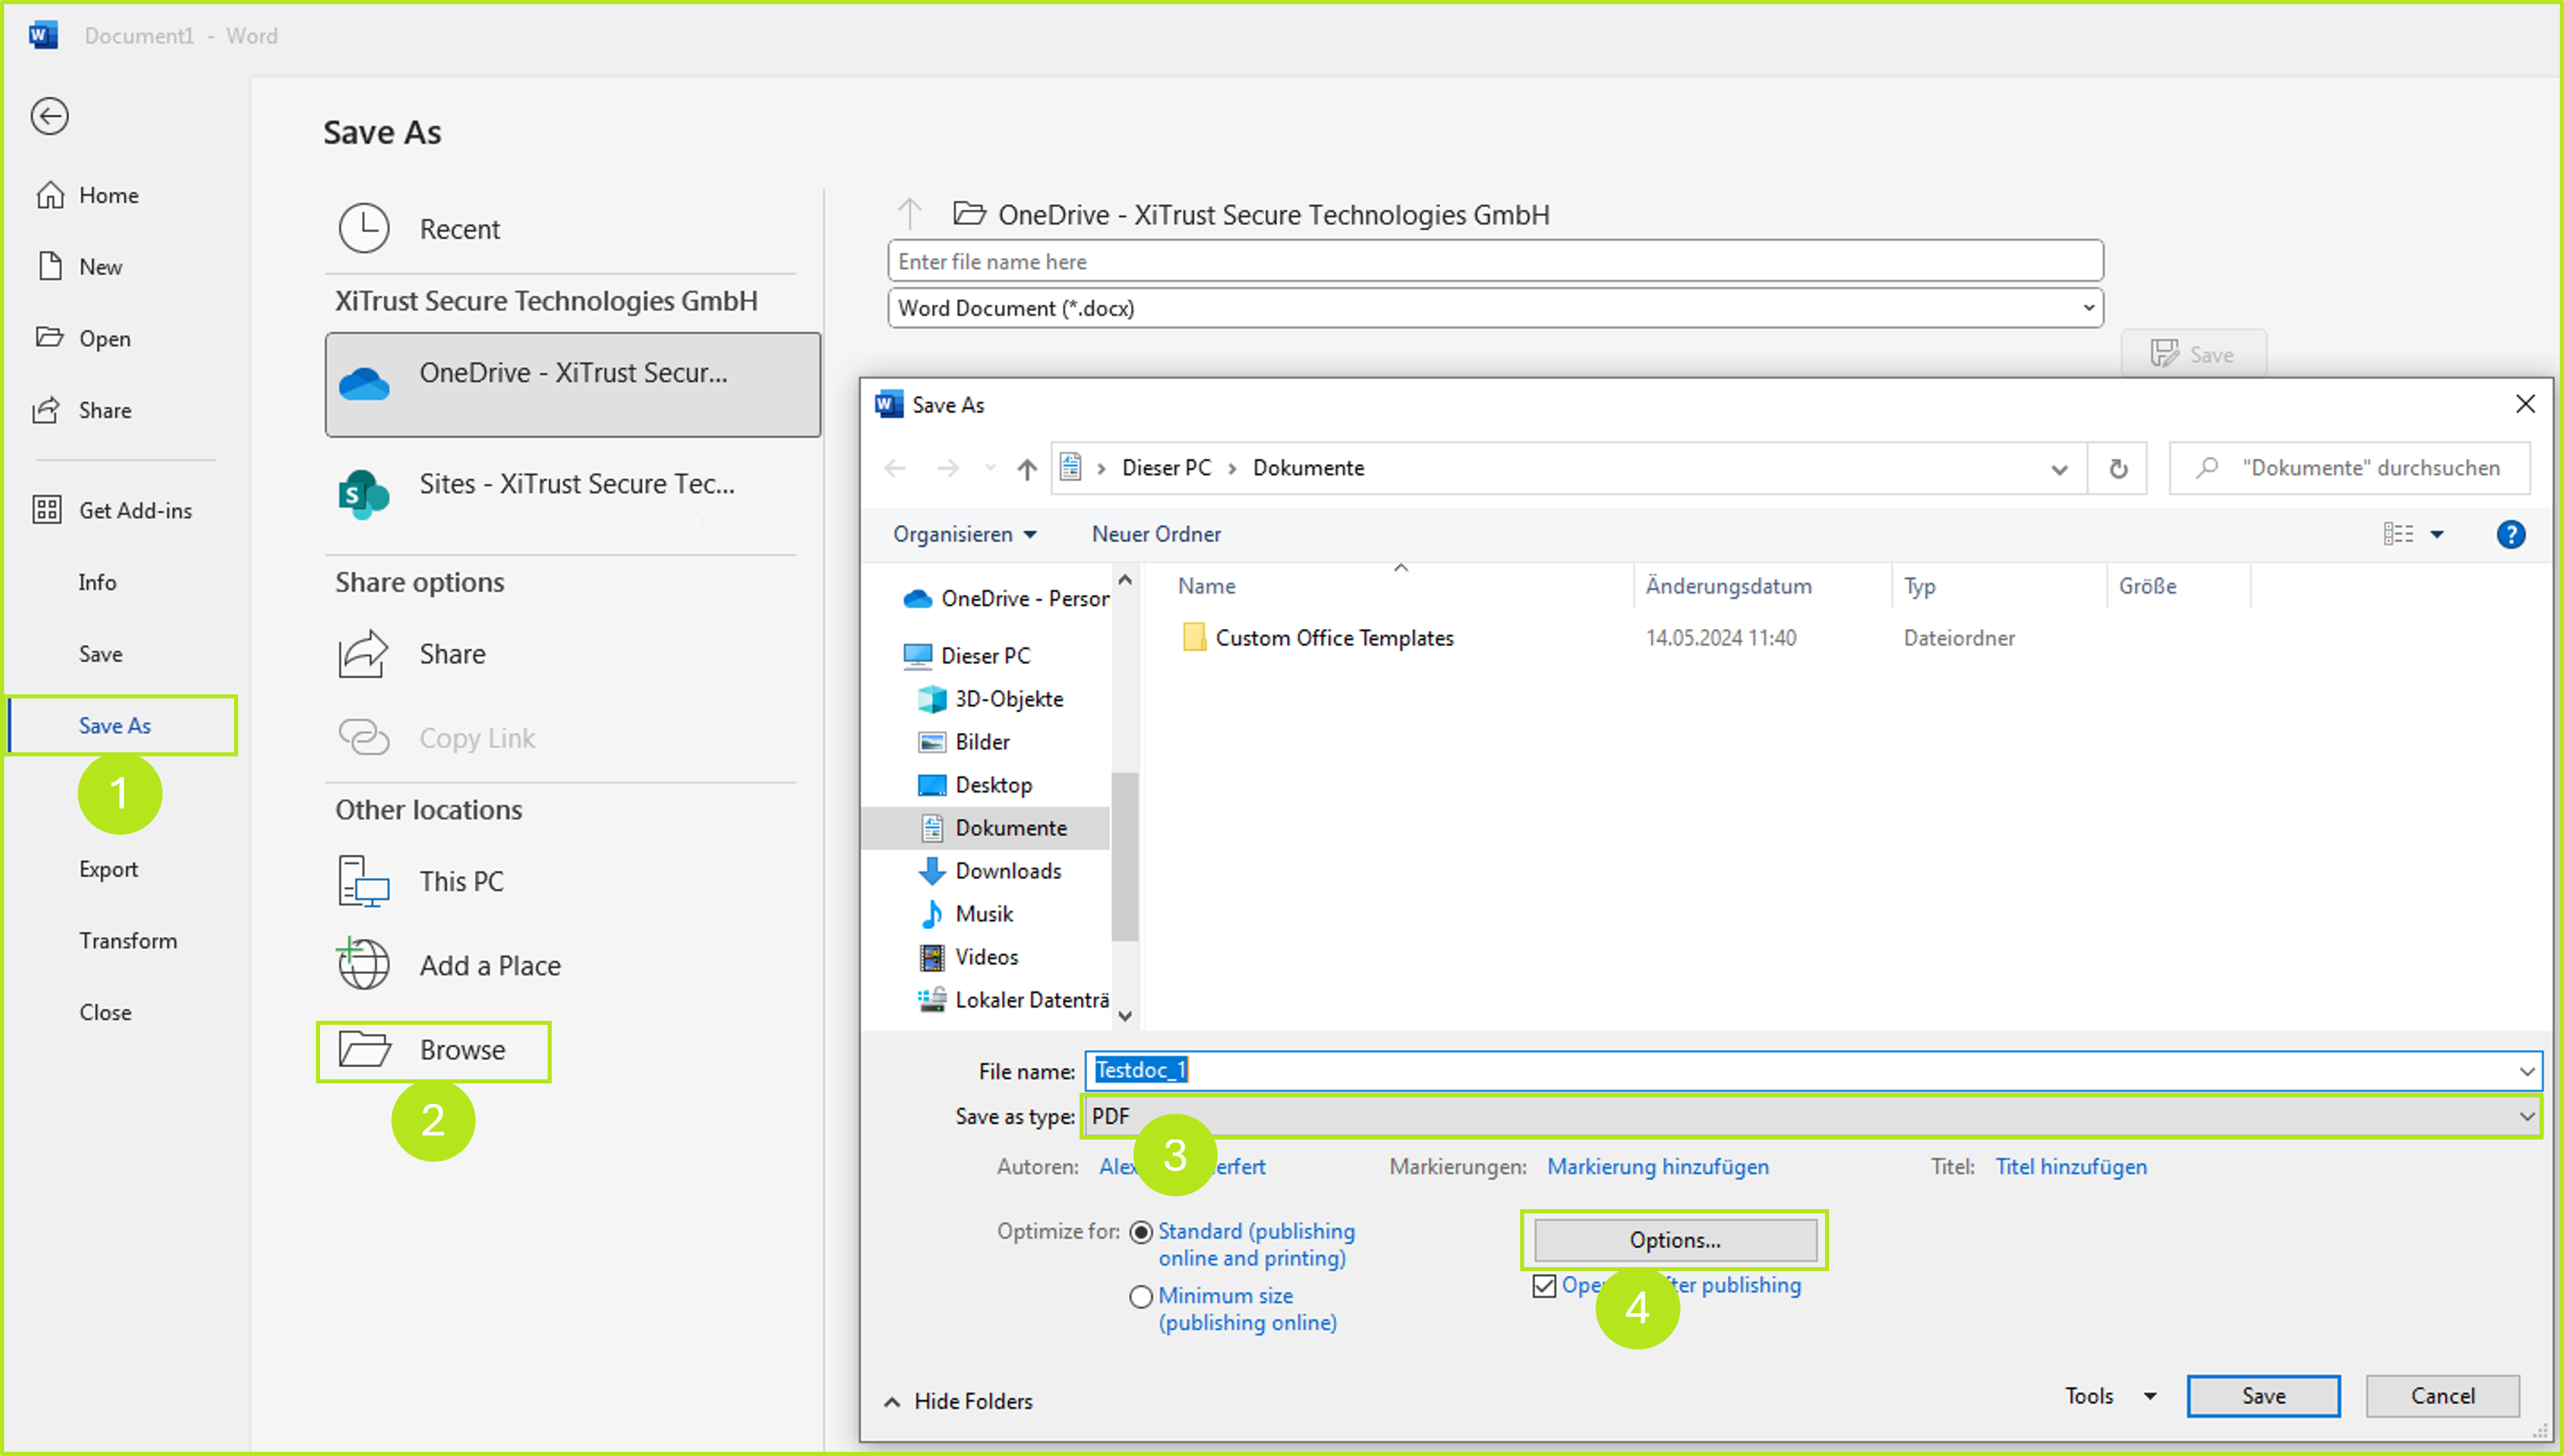2564x1456 pixels.
Task: Open help with blue question mark
Action: click(x=2510, y=534)
